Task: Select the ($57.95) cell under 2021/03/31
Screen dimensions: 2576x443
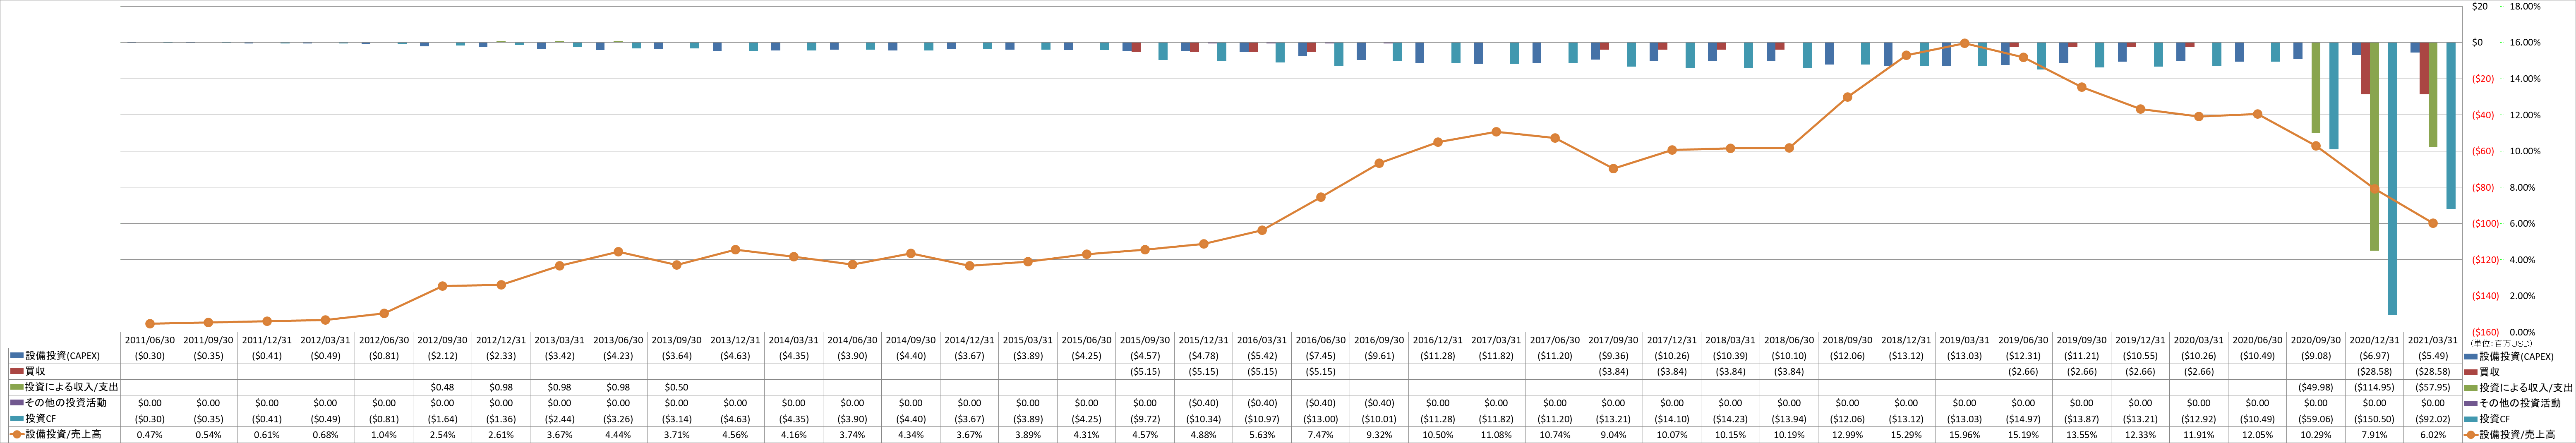Action: tap(2433, 387)
